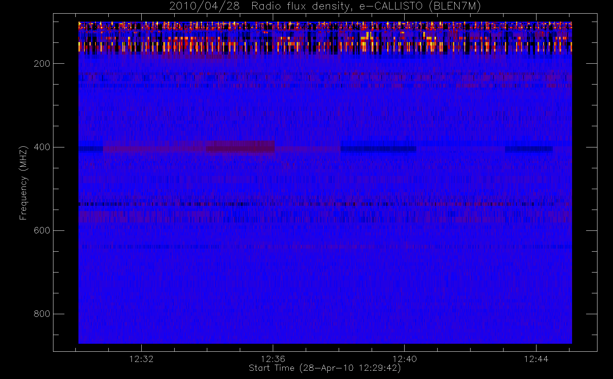
Task: Click the '12:44' time tick label
Action: [x=536, y=359]
